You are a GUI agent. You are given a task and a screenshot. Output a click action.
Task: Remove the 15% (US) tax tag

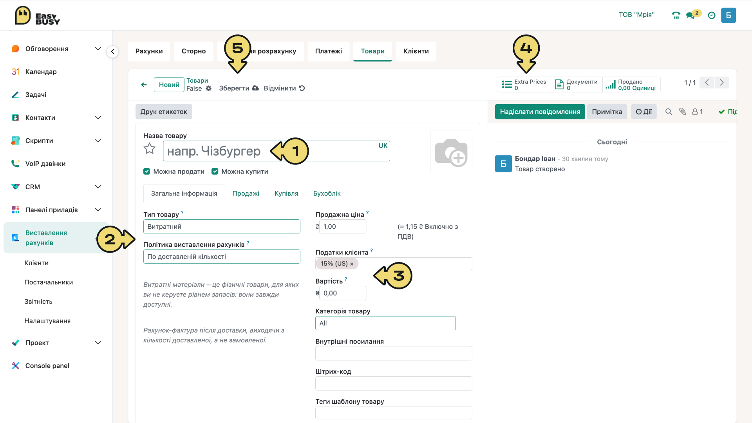point(352,264)
